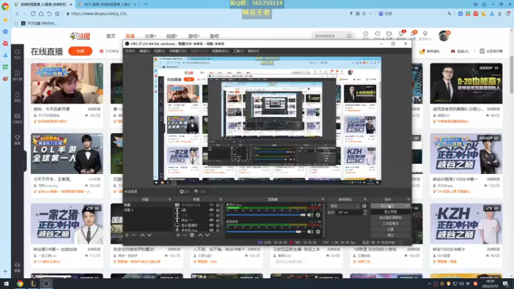The image size is (514, 289).
Task: Open Chrome from the taskbar
Action: click(20, 284)
